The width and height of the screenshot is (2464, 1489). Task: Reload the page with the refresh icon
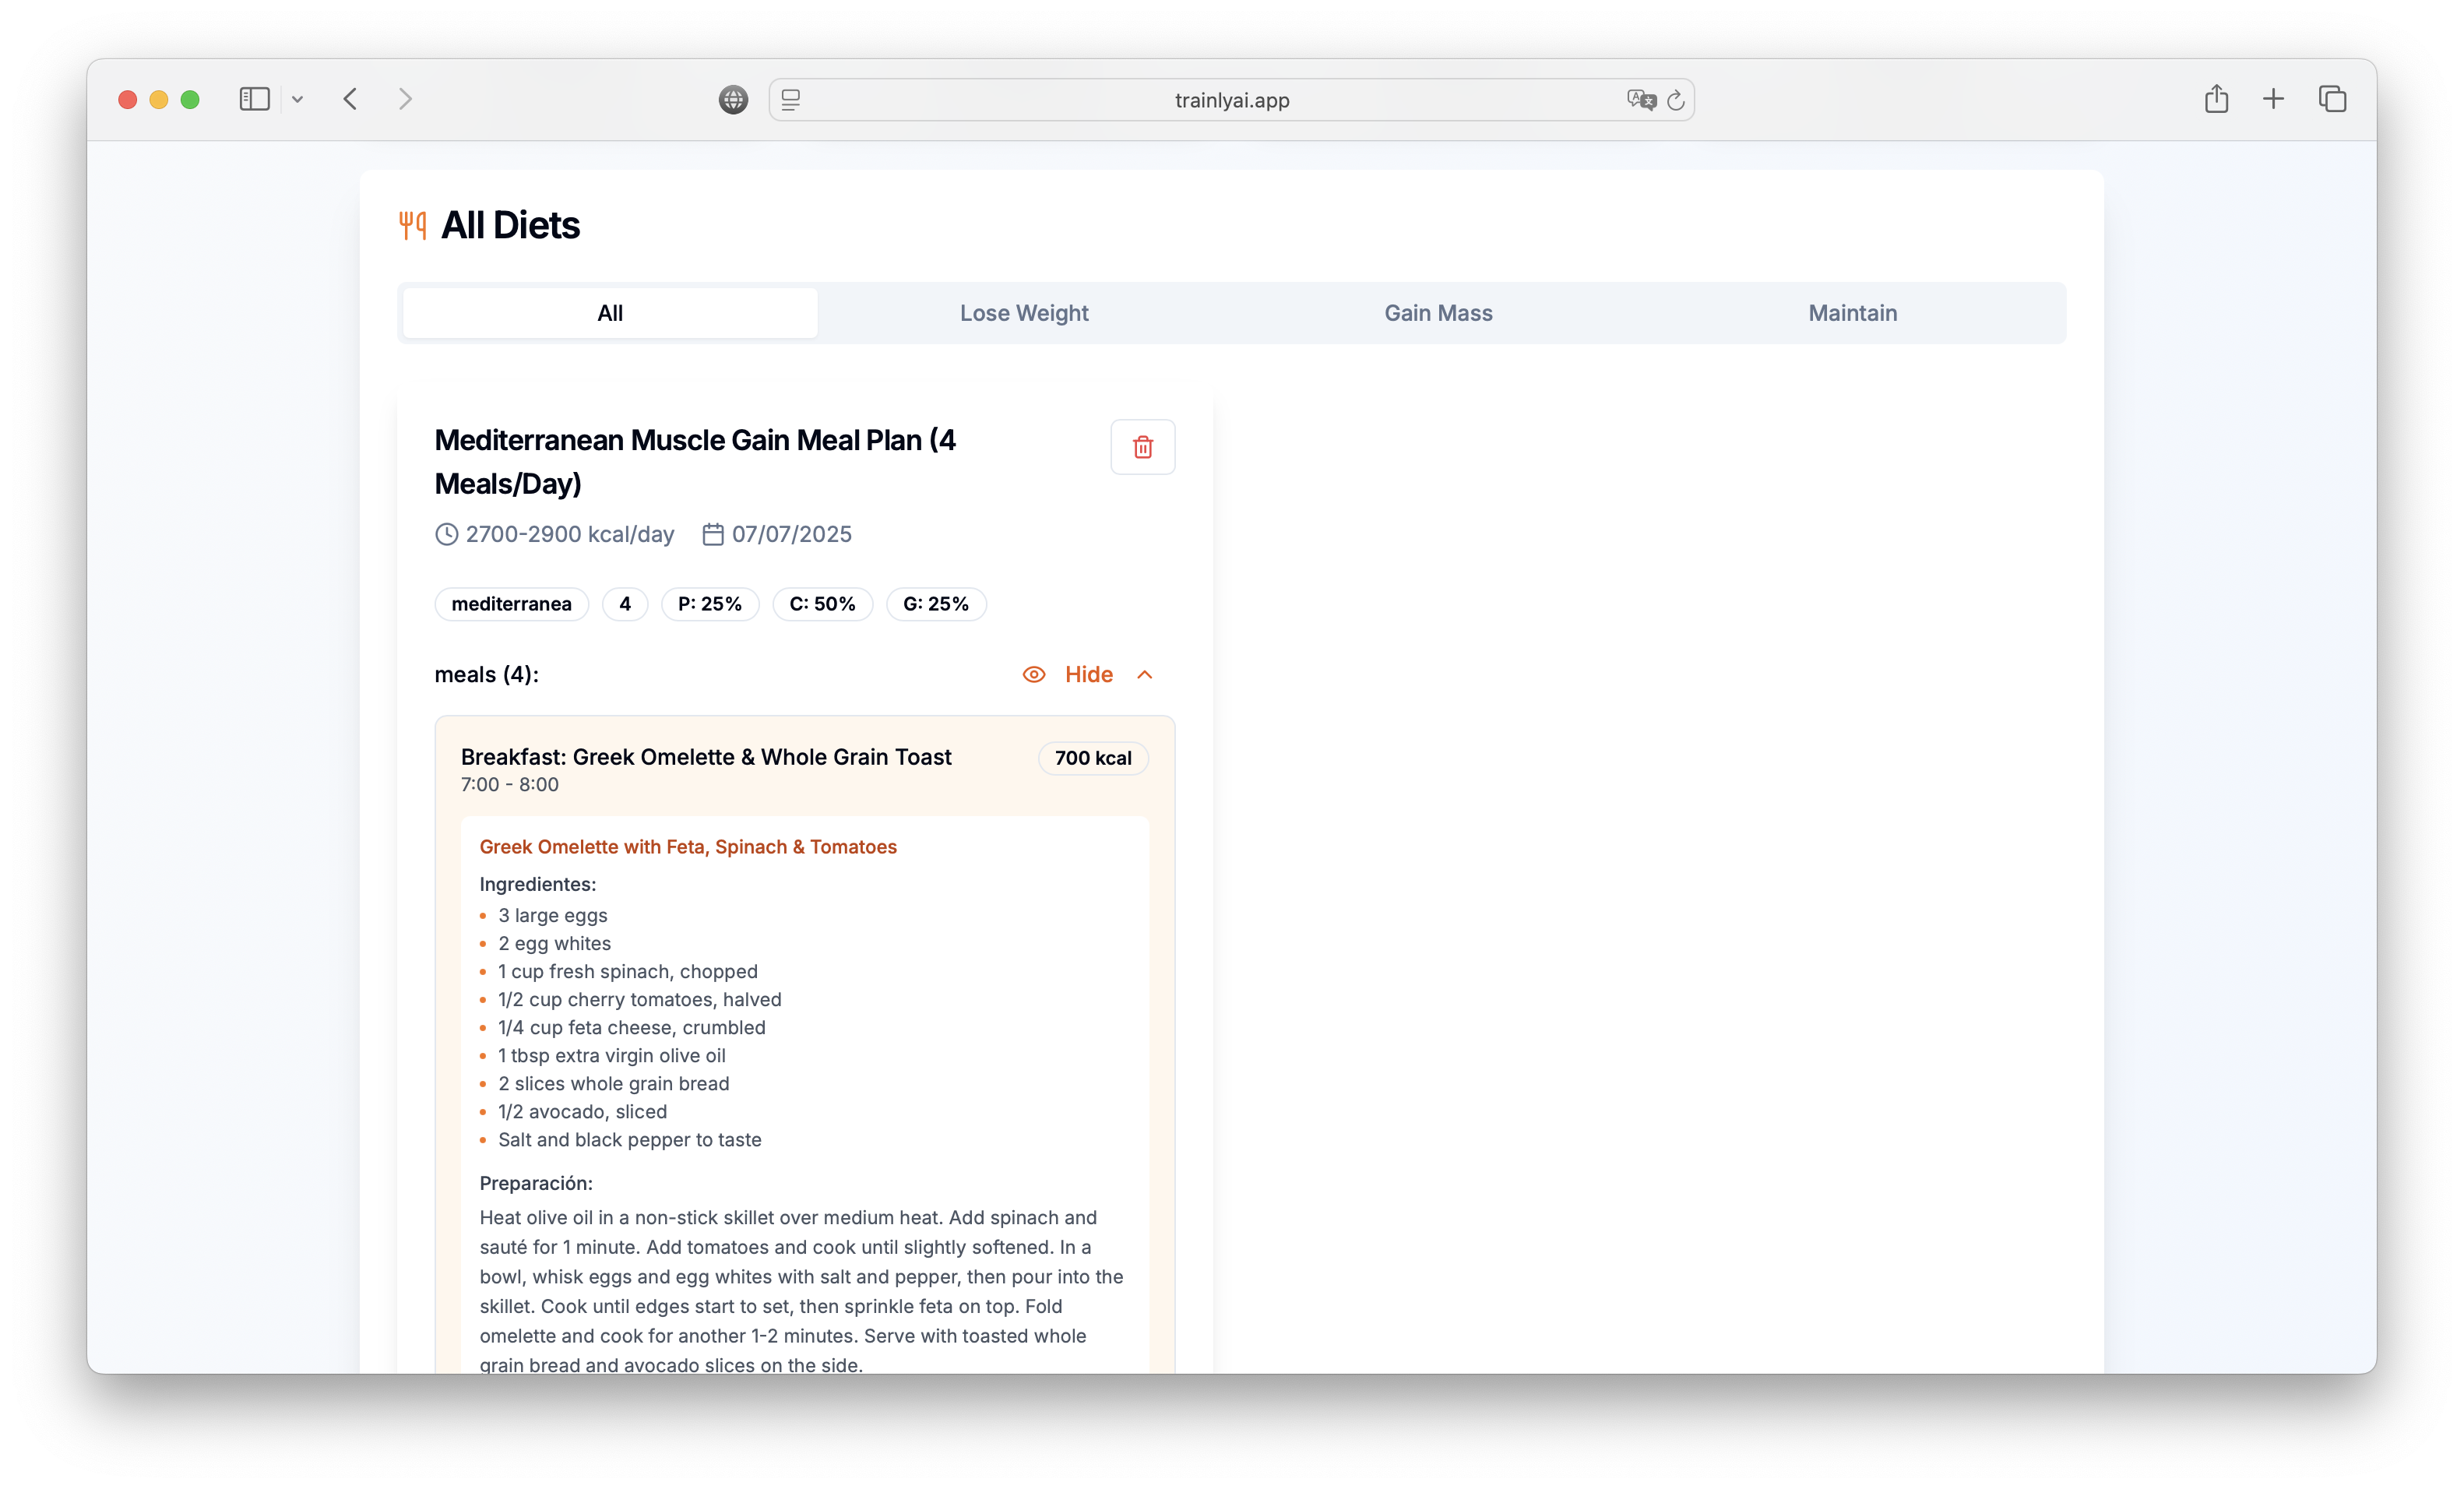point(1676,100)
